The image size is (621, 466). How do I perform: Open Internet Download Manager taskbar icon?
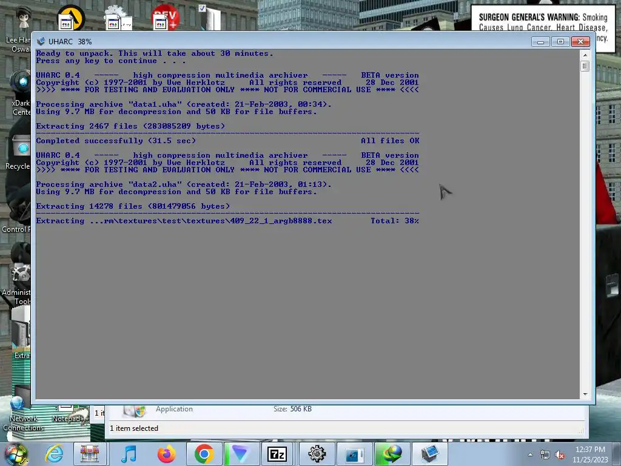tap(391, 454)
